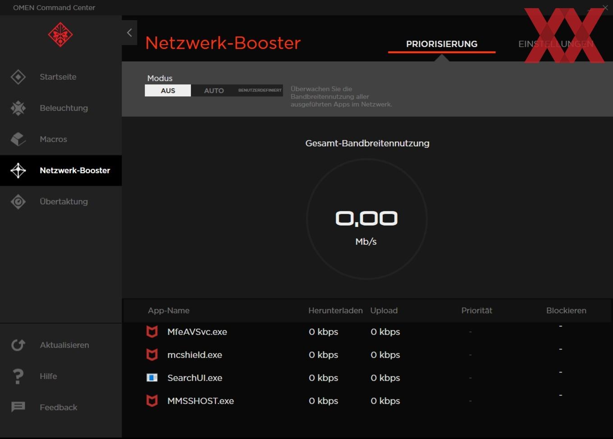Image resolution: width=613 pixels, height=439 pixels.
Task: Set Modus to BENUTZERDEFINIERT
Action: click(260, 91)
